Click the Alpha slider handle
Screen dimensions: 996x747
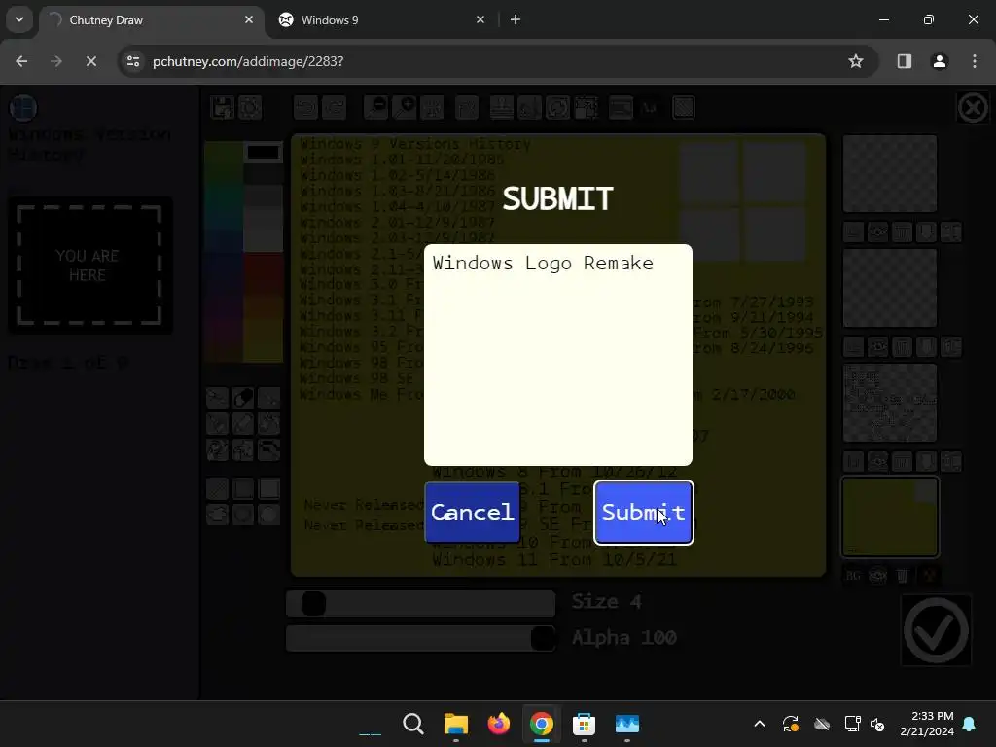pos(543,638)
